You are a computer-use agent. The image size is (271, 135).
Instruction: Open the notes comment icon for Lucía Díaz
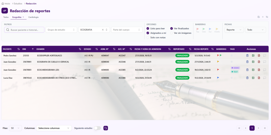click(265, 78)
